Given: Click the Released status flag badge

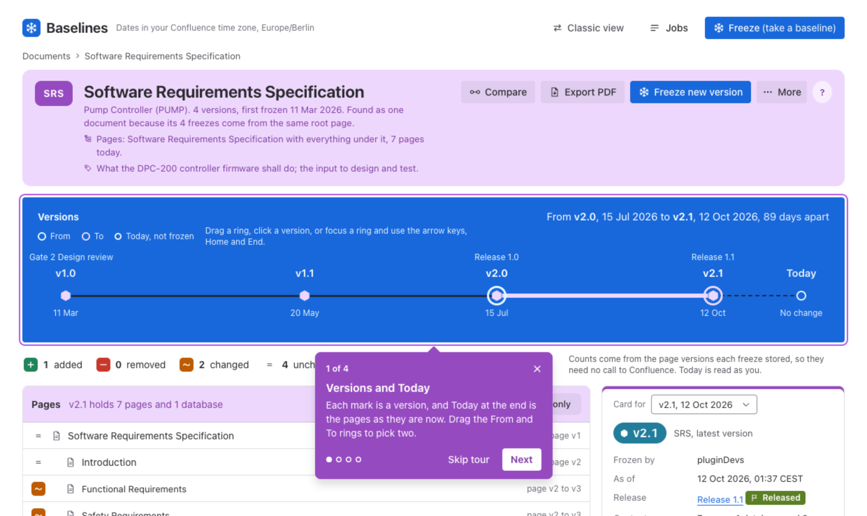Looking at the screenshot, I should point(775,498).
